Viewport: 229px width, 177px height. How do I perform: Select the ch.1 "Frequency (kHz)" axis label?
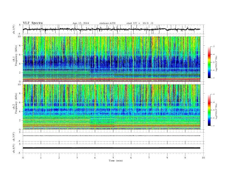(x=16, y=56)
